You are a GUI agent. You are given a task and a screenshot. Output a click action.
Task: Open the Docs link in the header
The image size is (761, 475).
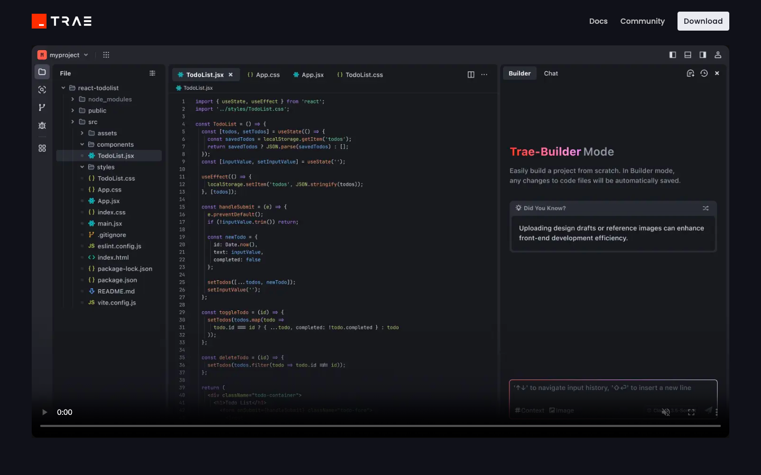tap(598, 21)
